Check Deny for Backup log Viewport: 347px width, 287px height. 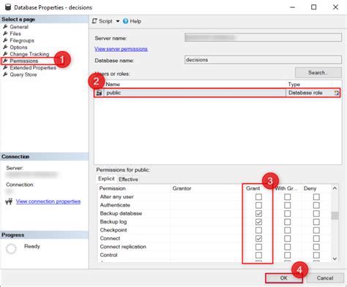point(316,222)
